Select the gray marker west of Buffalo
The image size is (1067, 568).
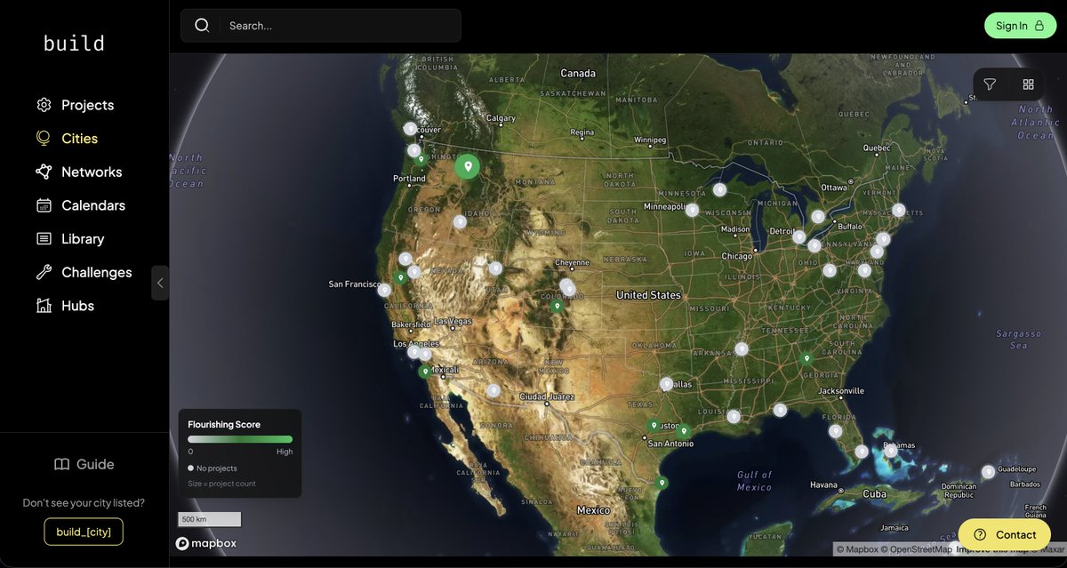click(x=818, y=216)
